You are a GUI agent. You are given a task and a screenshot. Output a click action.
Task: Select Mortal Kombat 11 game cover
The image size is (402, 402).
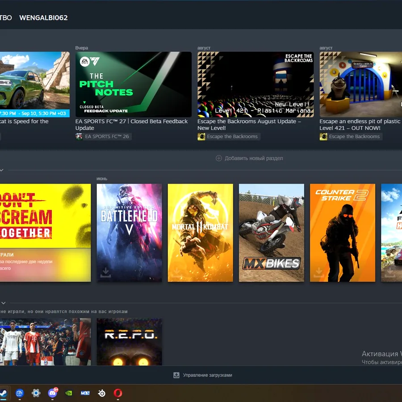[x=200, y=233]
